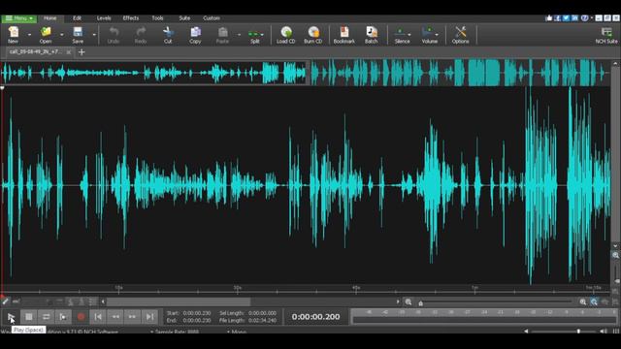Click the vertical zoom magnifier at right edge
The image size is (621, 349).
tap(615, 255)
